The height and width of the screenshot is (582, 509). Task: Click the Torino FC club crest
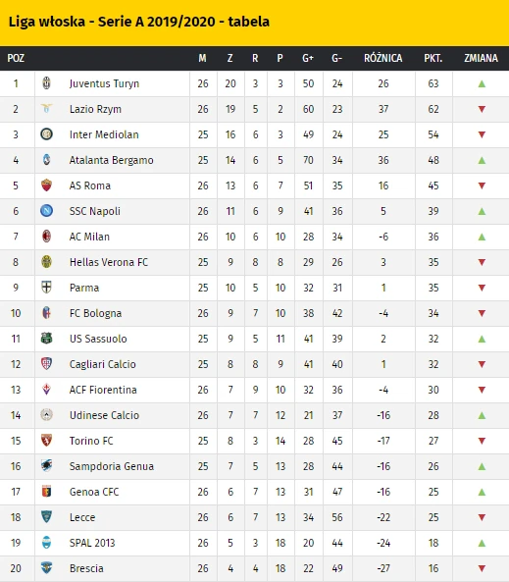click(46, 441)
